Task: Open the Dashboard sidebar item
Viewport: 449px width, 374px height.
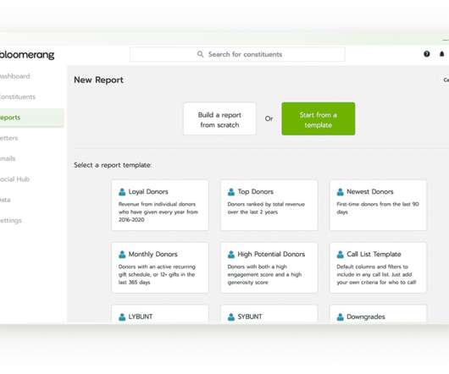Action: [15, 76]
